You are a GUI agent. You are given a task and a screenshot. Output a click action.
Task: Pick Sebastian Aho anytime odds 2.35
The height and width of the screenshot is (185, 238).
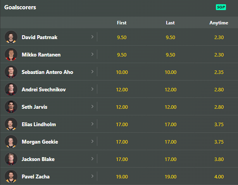point(219,72)
